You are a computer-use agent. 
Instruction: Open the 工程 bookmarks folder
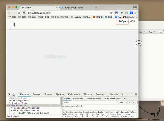point(64,17)
